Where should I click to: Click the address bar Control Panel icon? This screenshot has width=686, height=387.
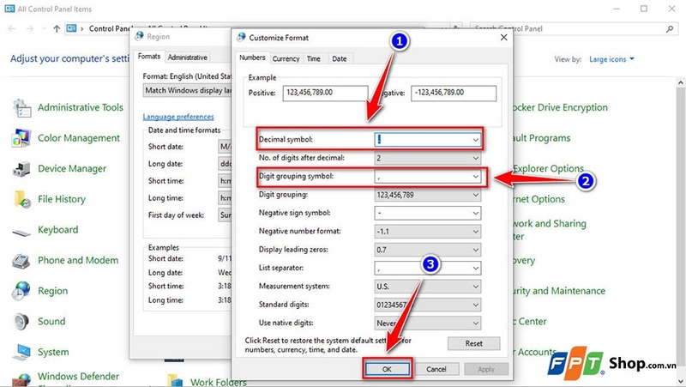point(71,28)
